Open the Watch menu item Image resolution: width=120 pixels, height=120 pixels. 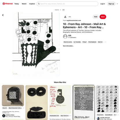[x=24, y=4]
